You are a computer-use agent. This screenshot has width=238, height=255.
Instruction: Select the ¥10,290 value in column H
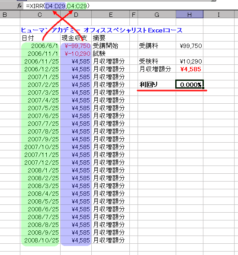click(x=190, y=61)
